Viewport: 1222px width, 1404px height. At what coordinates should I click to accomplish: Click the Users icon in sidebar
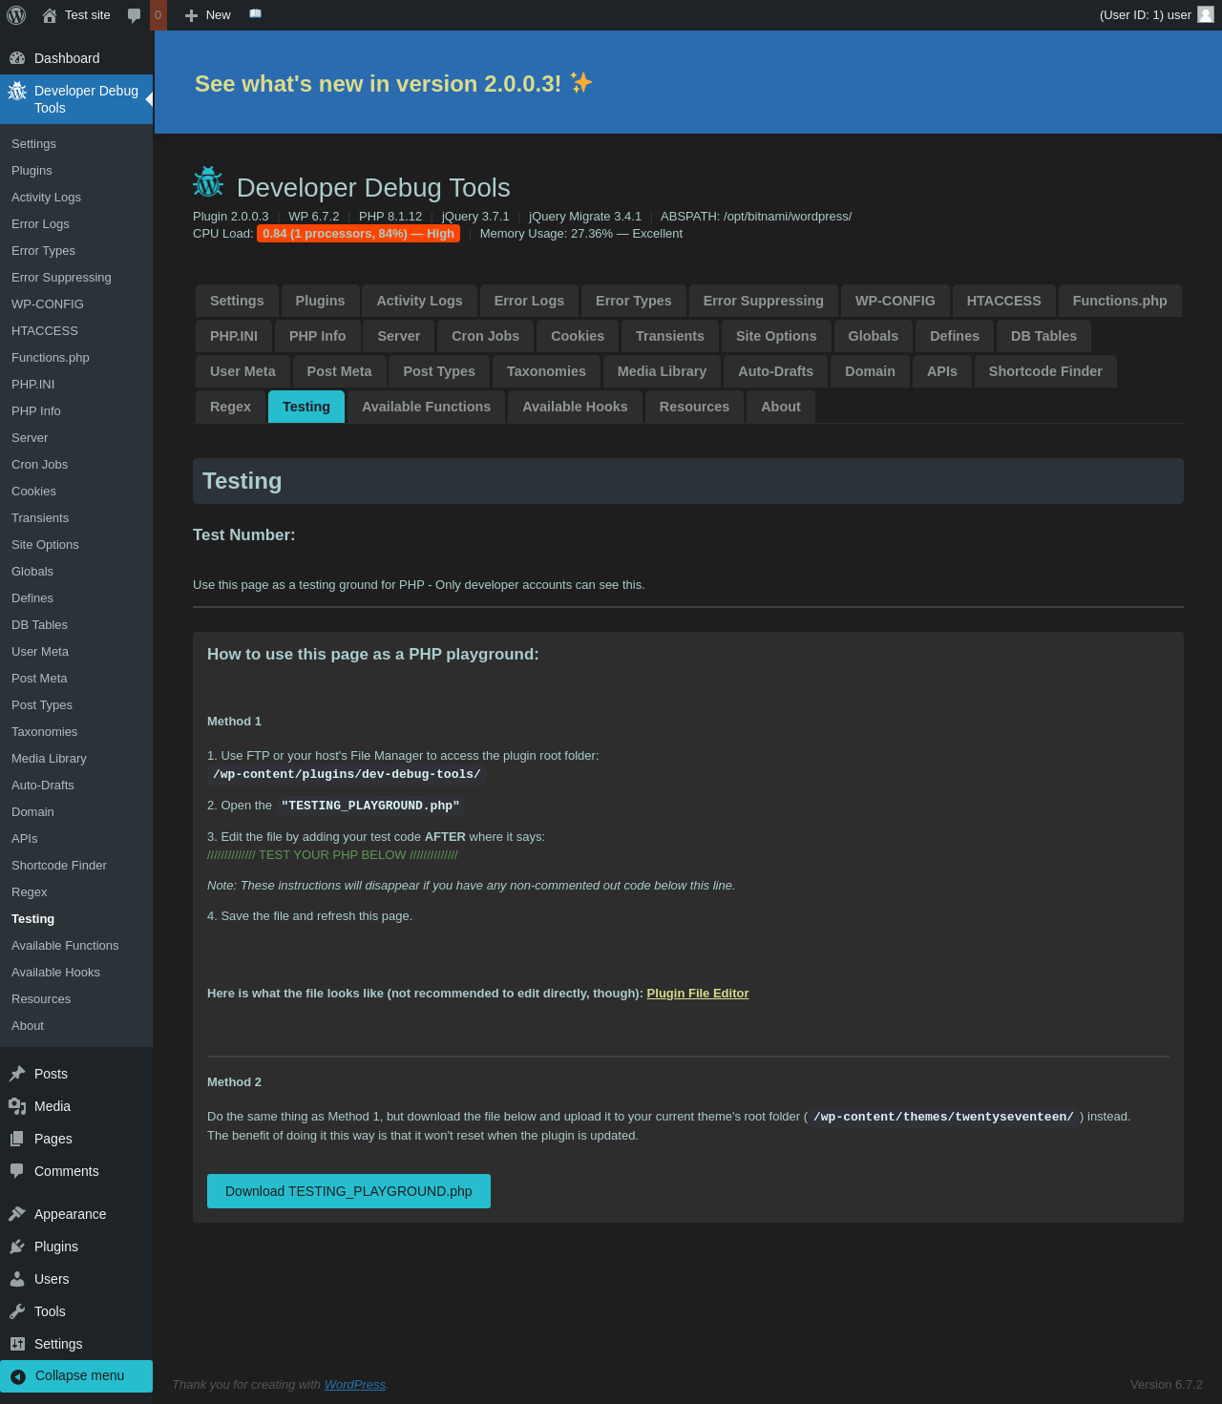point(17,1279)
